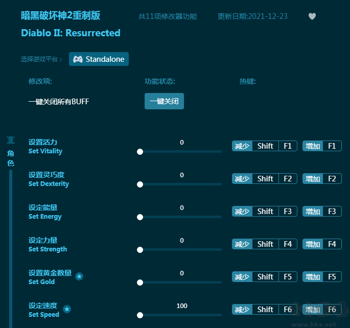Click the gamepad icon on Standalone button

click(78, 59)
